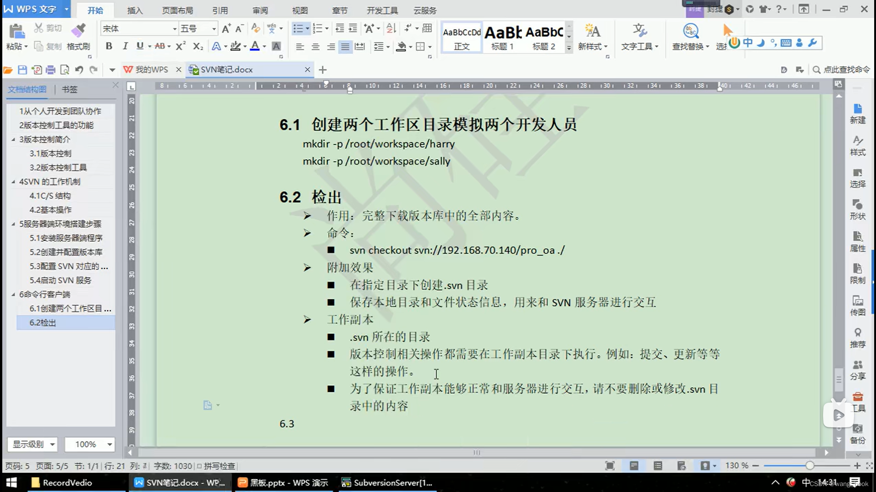Toggle center text alignment
Screen dimensions: 876x492
click(315, 46)
